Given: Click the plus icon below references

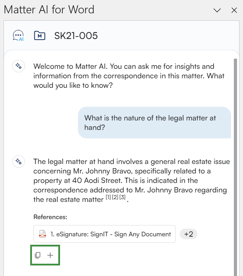Looking at the screenshot, I should click(50, 255).
